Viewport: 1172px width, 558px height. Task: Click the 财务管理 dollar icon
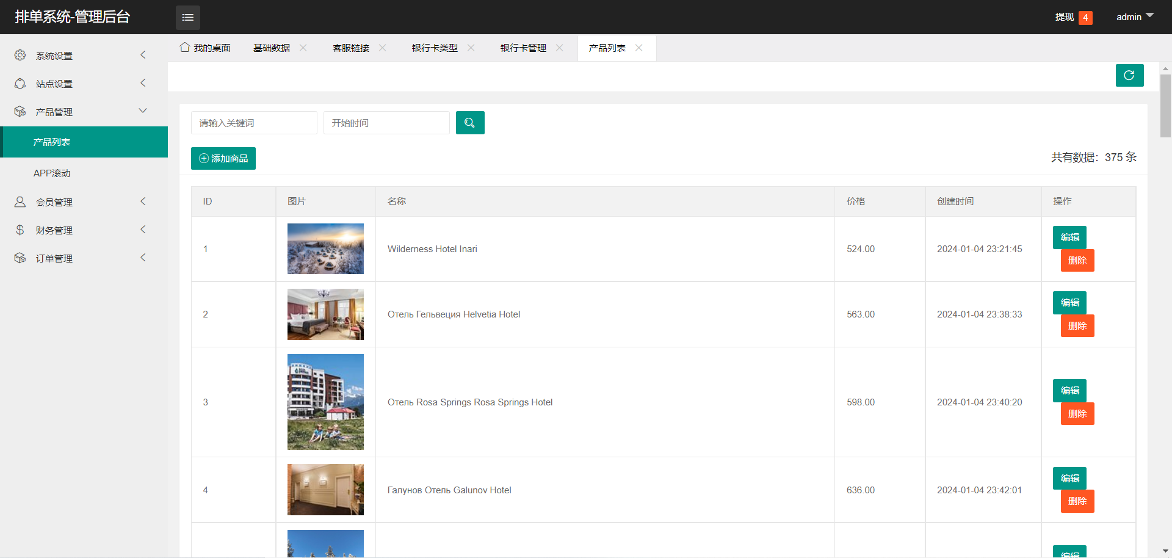point(20,230)
